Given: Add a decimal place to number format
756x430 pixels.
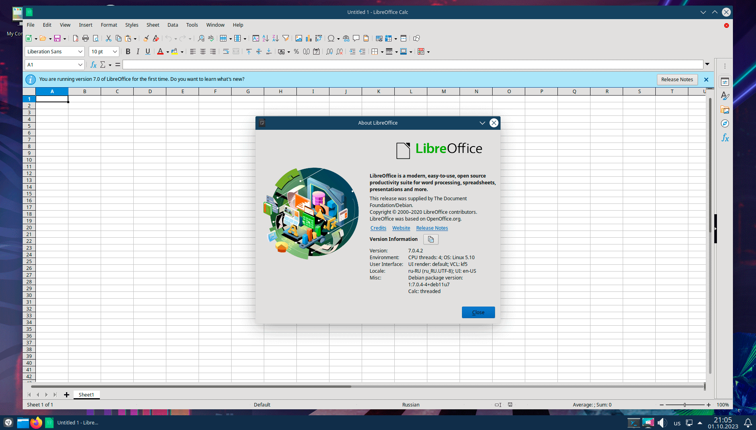Looking at the screenshot, I should pyautogui.click(x=329, y=51).
